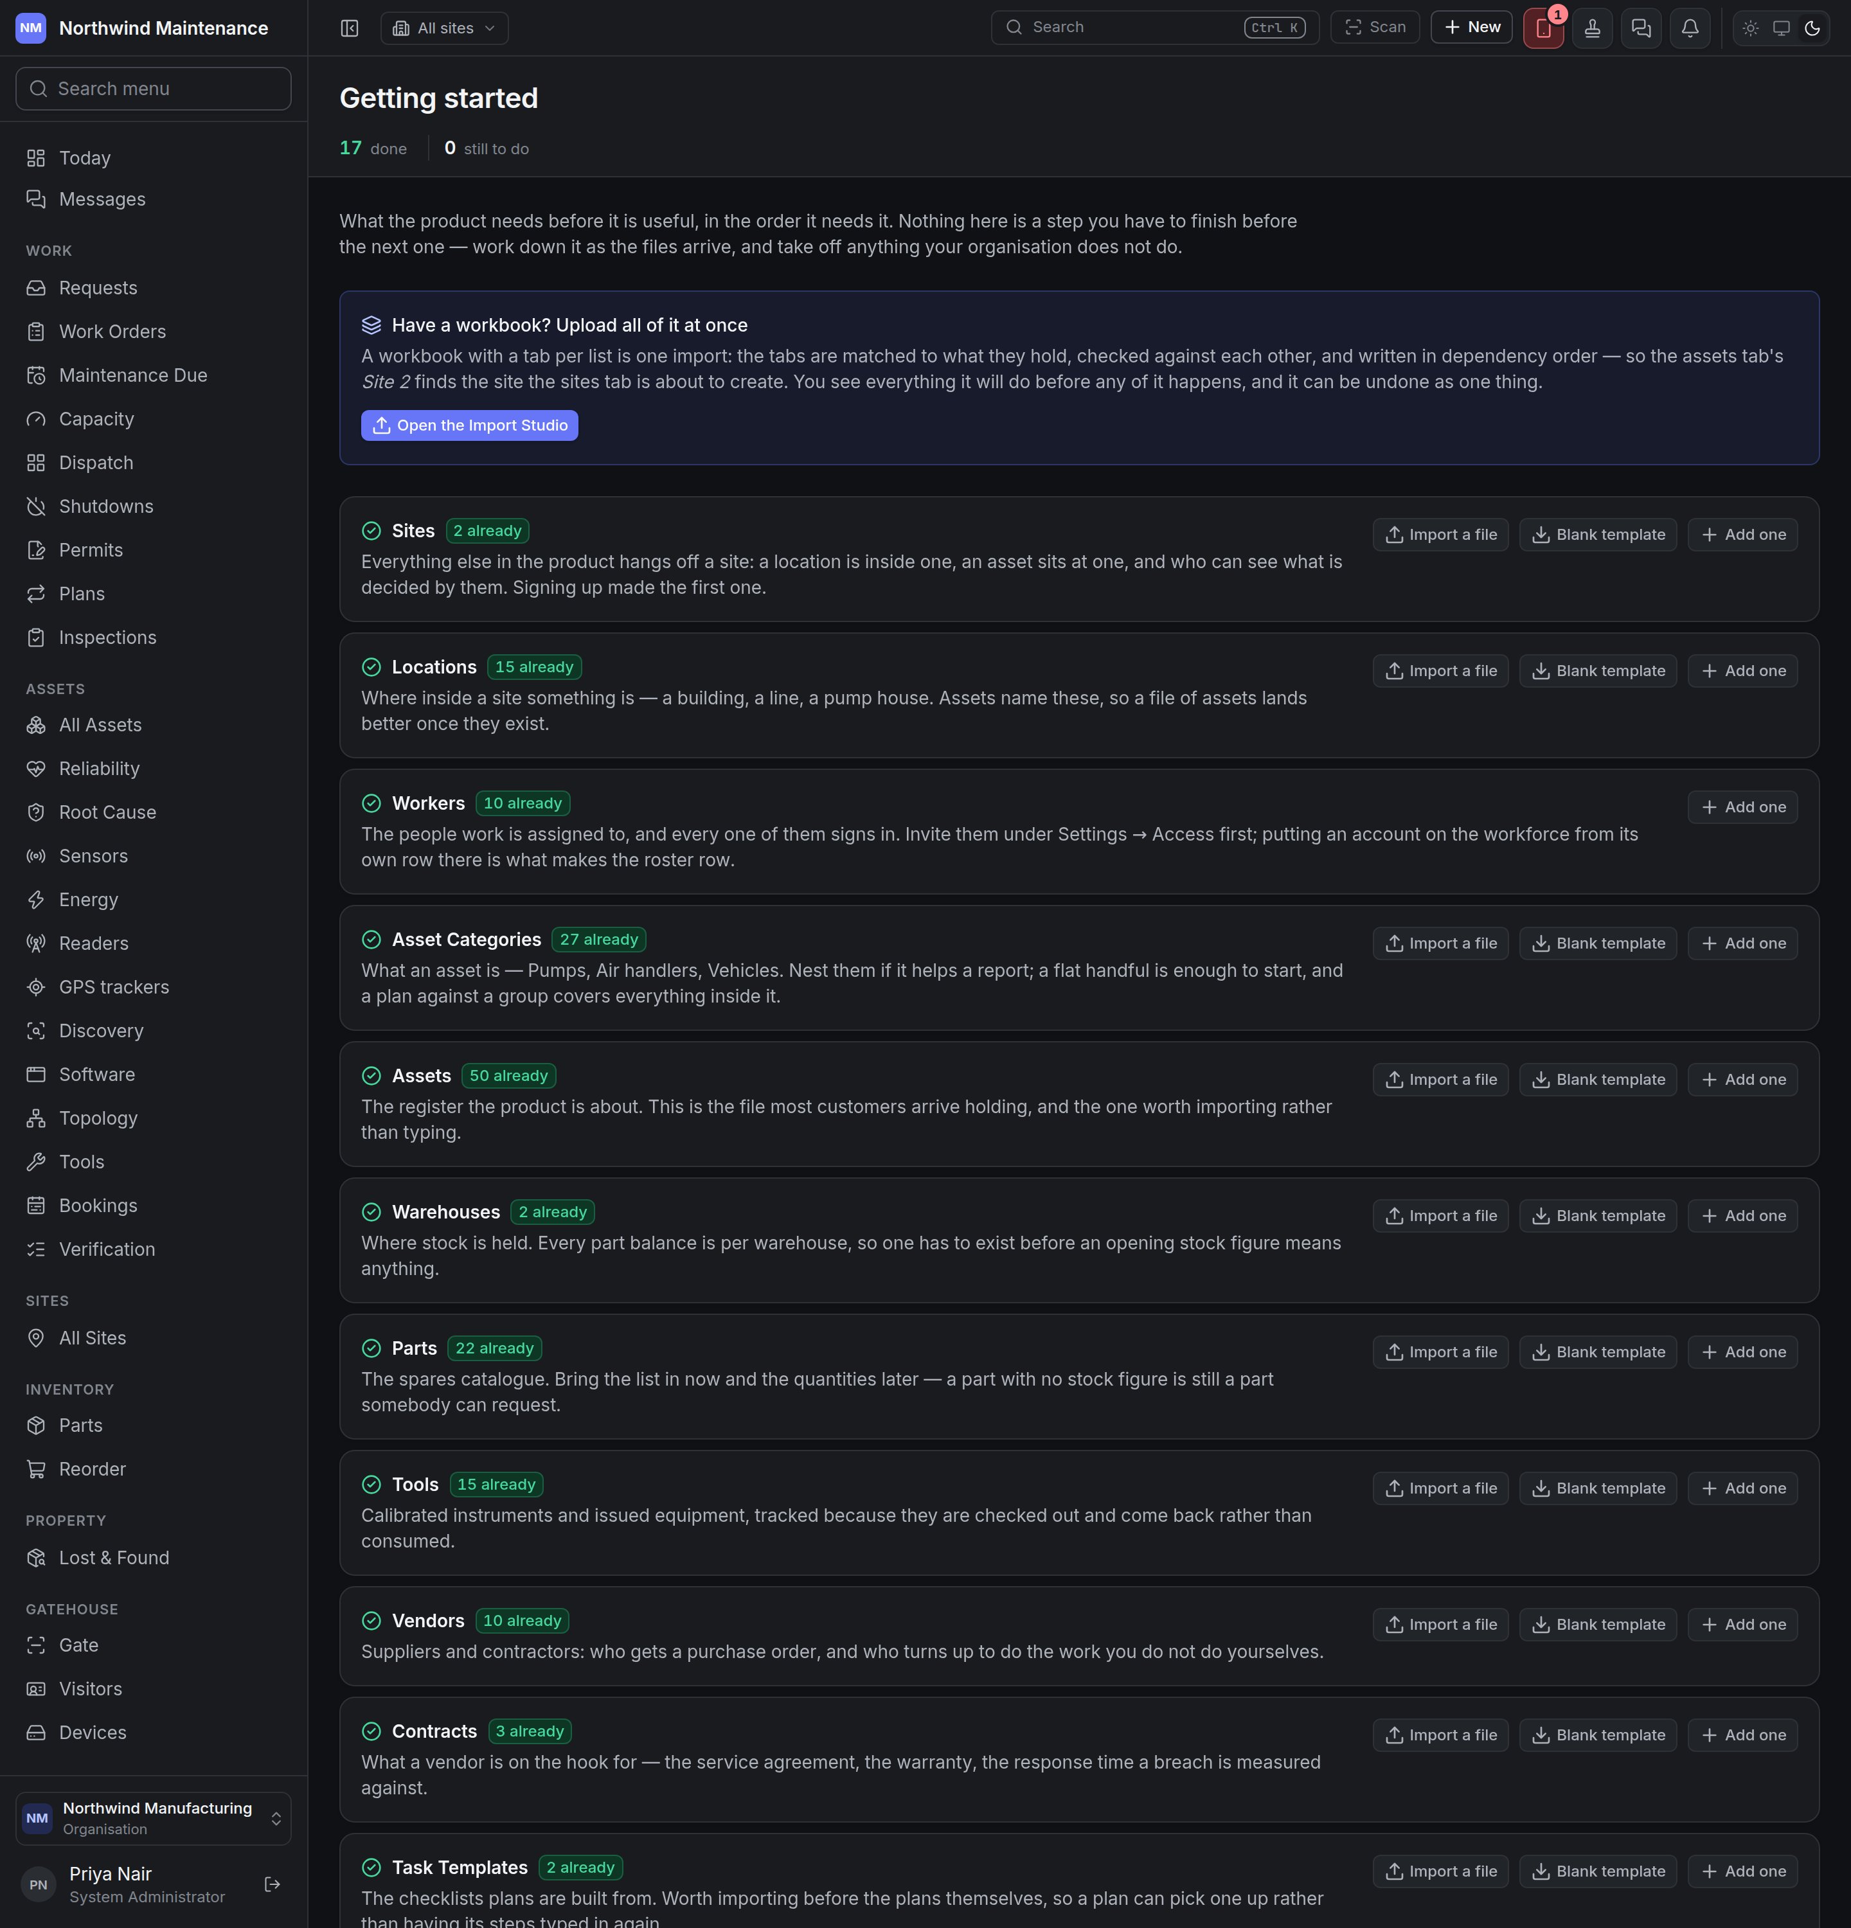This screenshot has width=1851, height=1928.
Task: Download Blank template for Assets
Action: coord(1597,1079)
